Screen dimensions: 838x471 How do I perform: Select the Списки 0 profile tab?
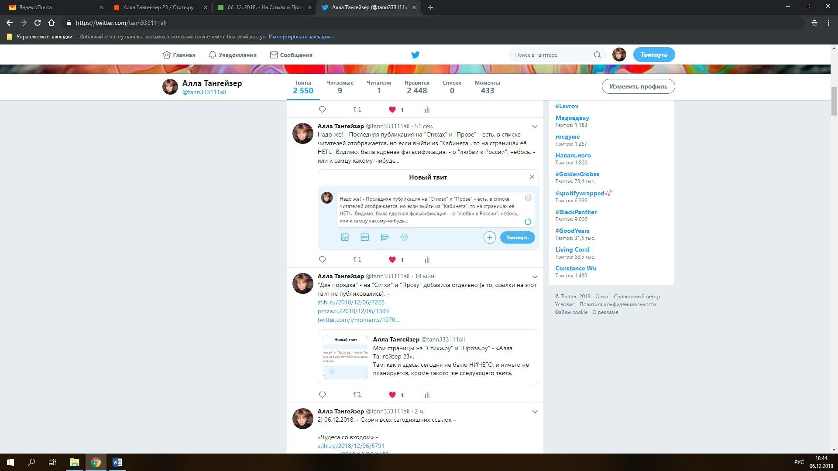[x=452, y=87]
